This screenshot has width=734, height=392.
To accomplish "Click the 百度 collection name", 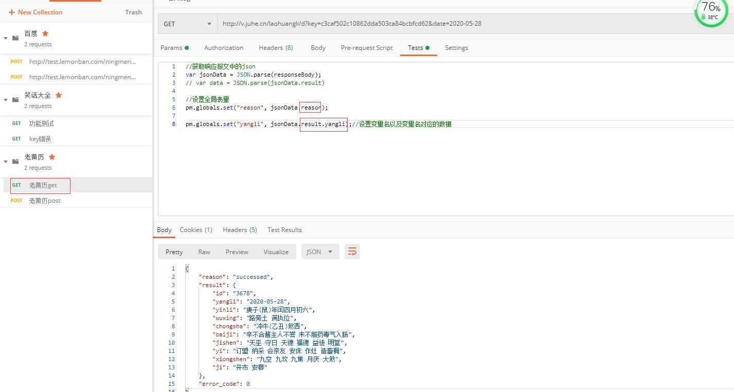I will pyautogui.click(x=31, y=34).
